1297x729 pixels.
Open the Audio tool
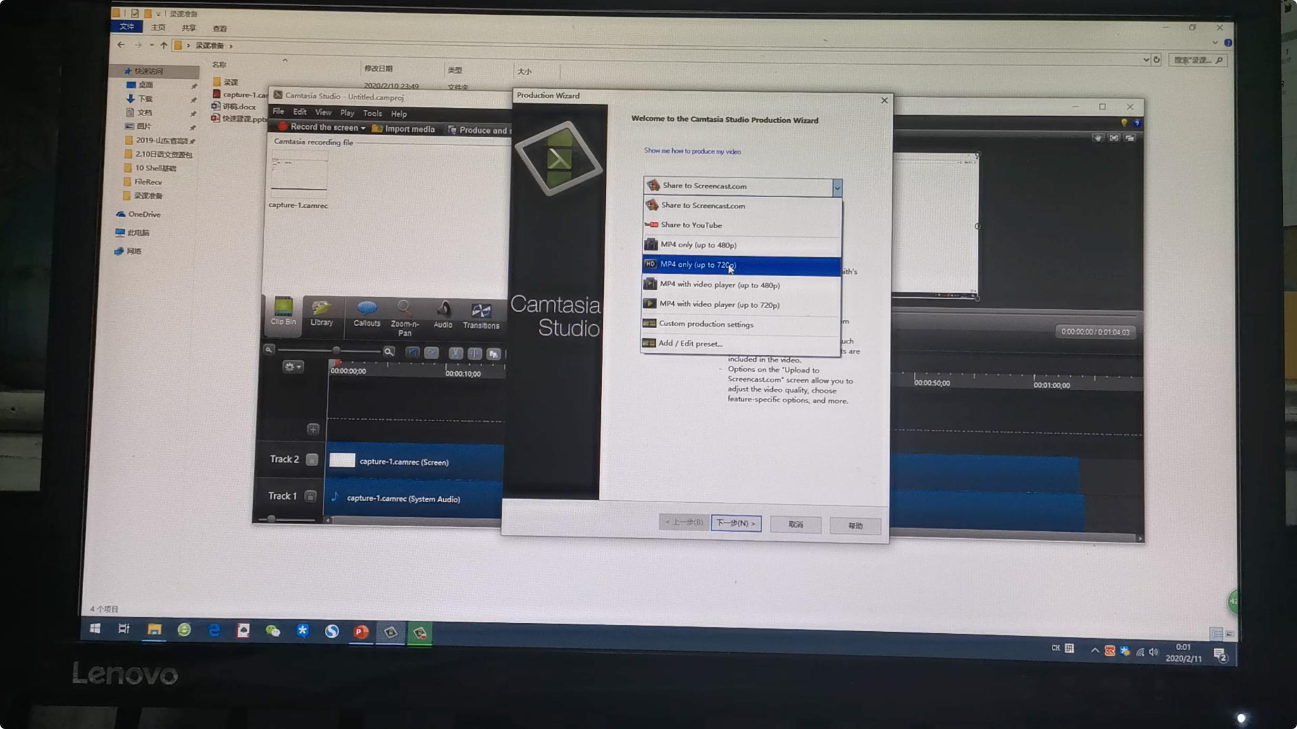click(443, 315)
